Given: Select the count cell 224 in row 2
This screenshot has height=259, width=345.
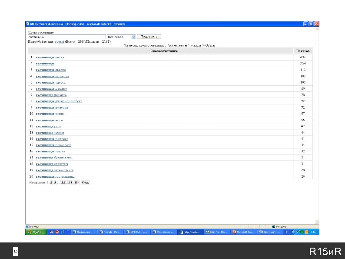Looking at the screenshot, I should pos(303,64).
